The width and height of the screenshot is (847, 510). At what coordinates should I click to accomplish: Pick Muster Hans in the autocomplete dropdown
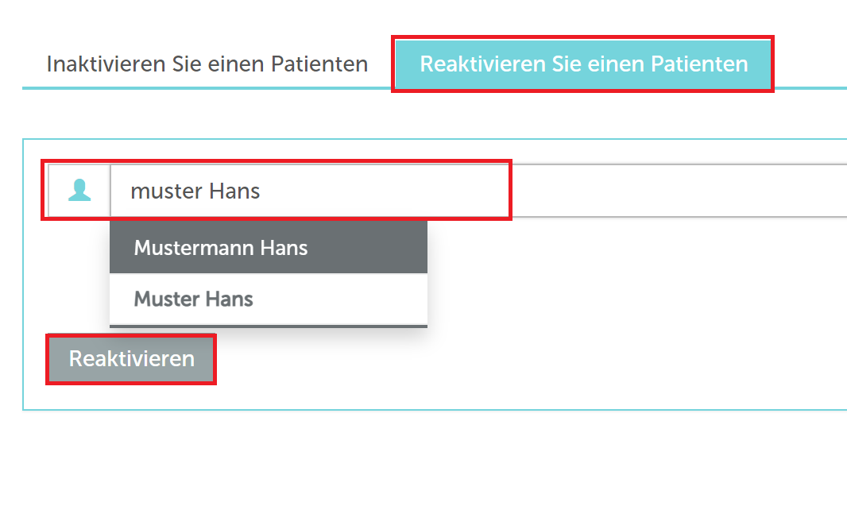pyautogui.click(x=269, y=299)
